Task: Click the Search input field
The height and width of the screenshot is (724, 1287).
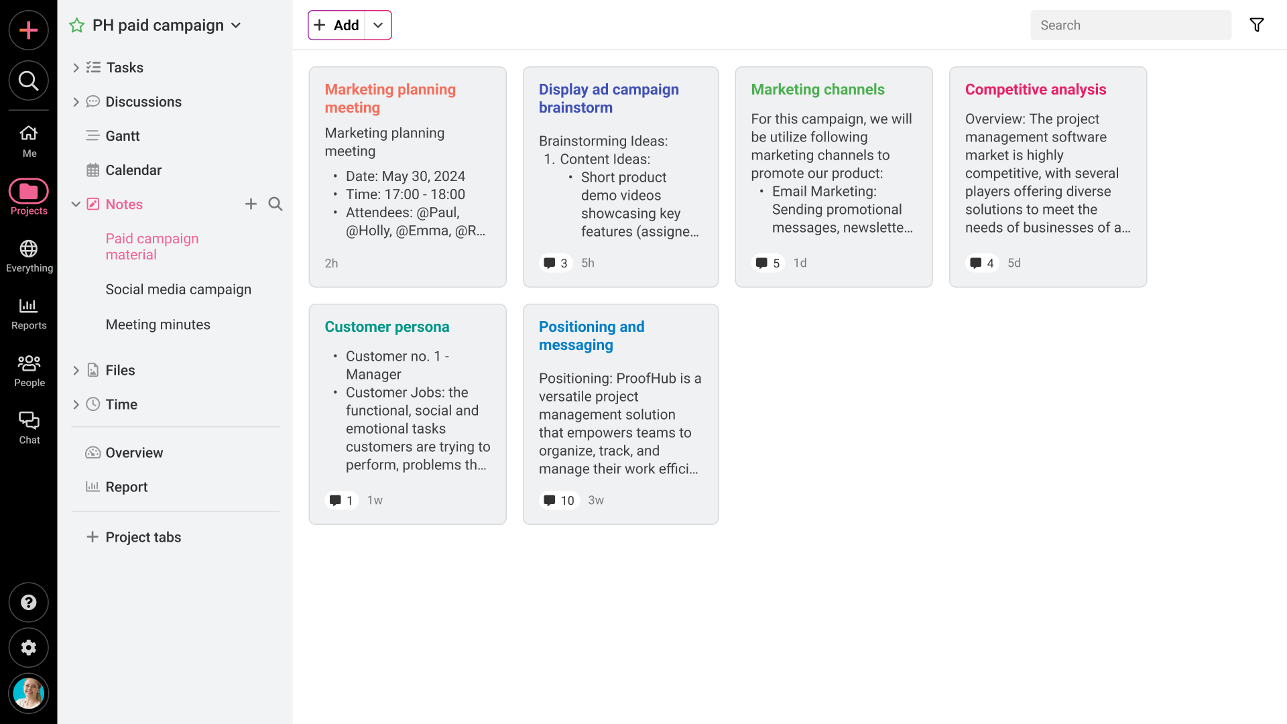Action: point(1130,25)
